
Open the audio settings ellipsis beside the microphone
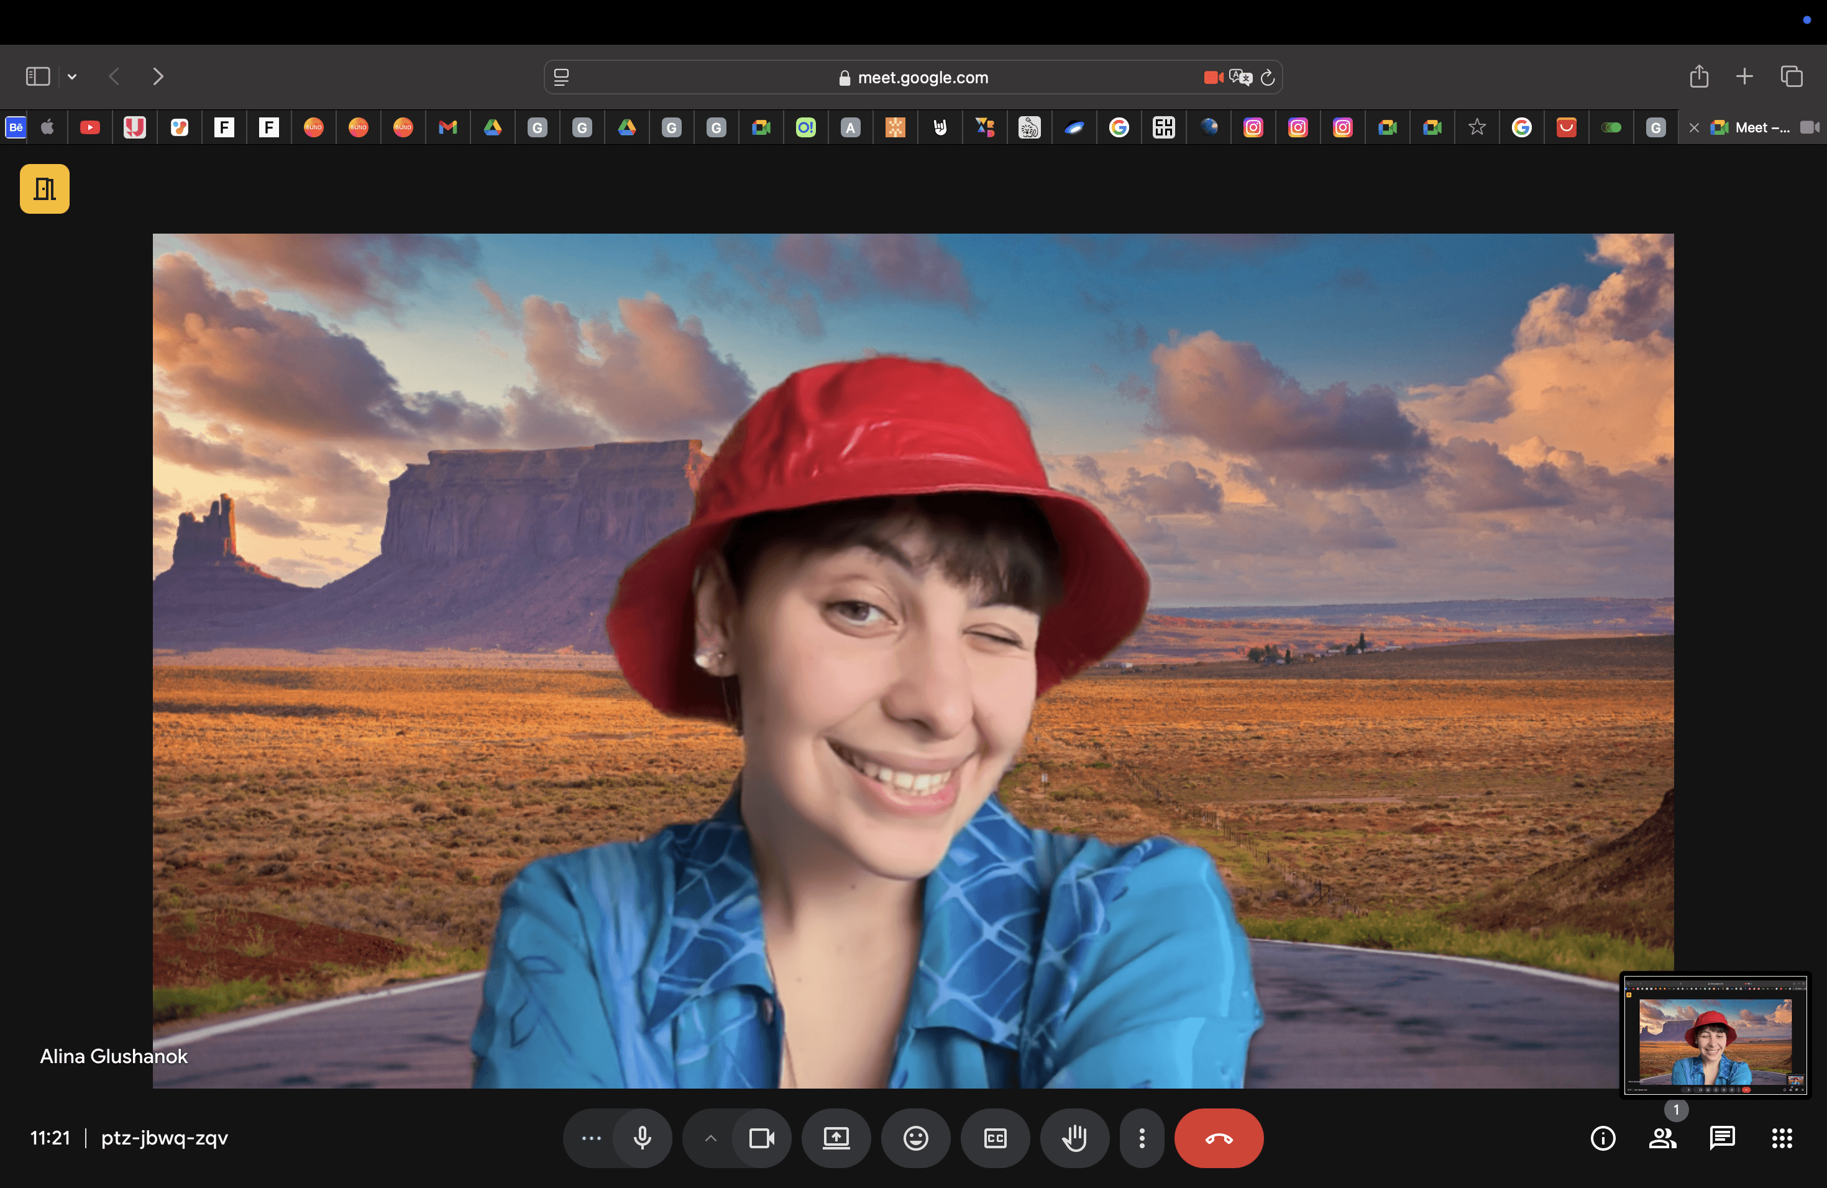pyautogui.click(x=591, y=1137)
